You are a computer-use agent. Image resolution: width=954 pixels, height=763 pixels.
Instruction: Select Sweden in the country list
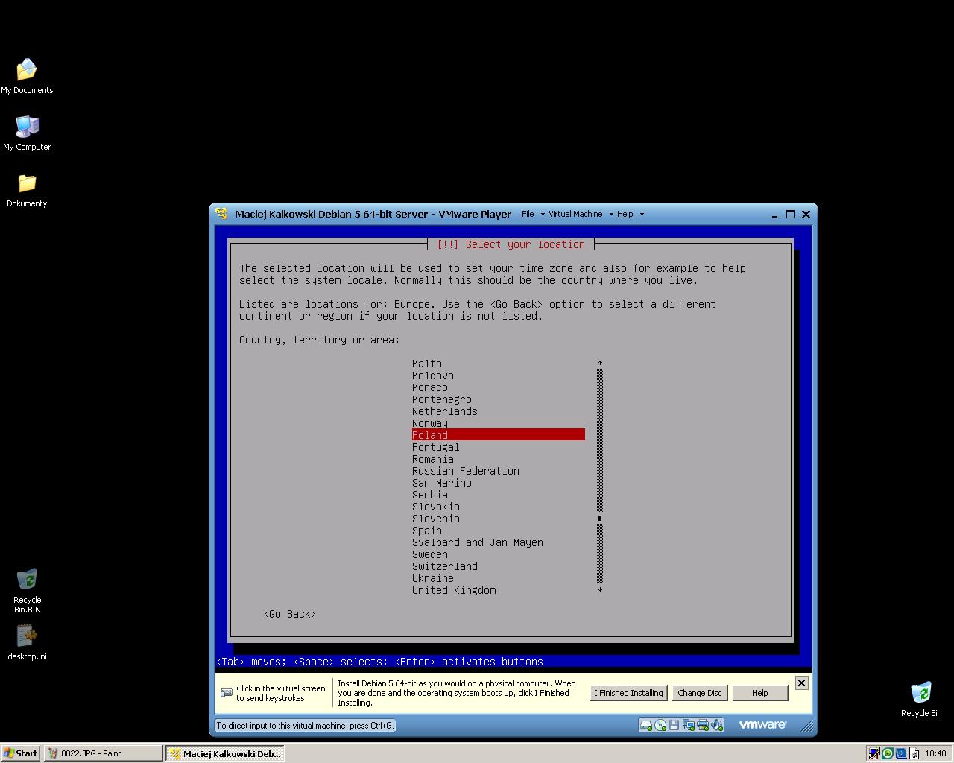(430, 554)
